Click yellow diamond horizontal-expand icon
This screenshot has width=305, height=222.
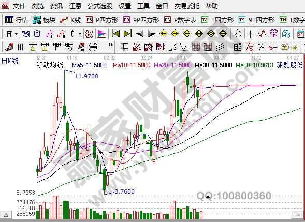[187, 34]
